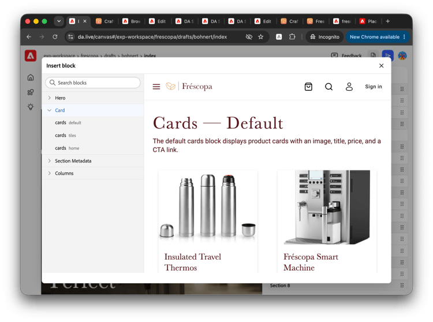This screenshot has height=322, width=433.
Task: Click drag handle beside Section 8
Action: 402,285
